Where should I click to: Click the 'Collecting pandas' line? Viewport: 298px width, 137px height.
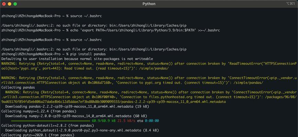pos(18,87)
